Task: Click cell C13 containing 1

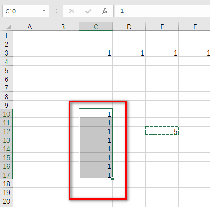Action: pyautogui.click(x=96, y=140)
